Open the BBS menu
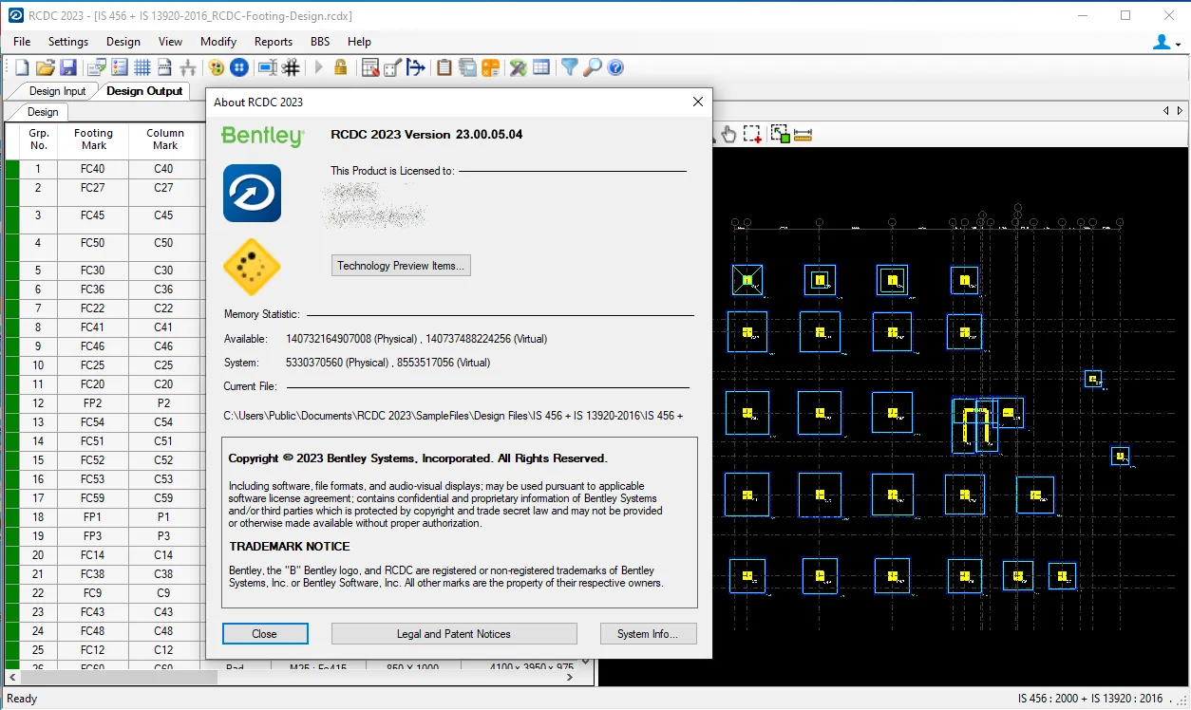1191x710 pixels. tap(321, 42)
